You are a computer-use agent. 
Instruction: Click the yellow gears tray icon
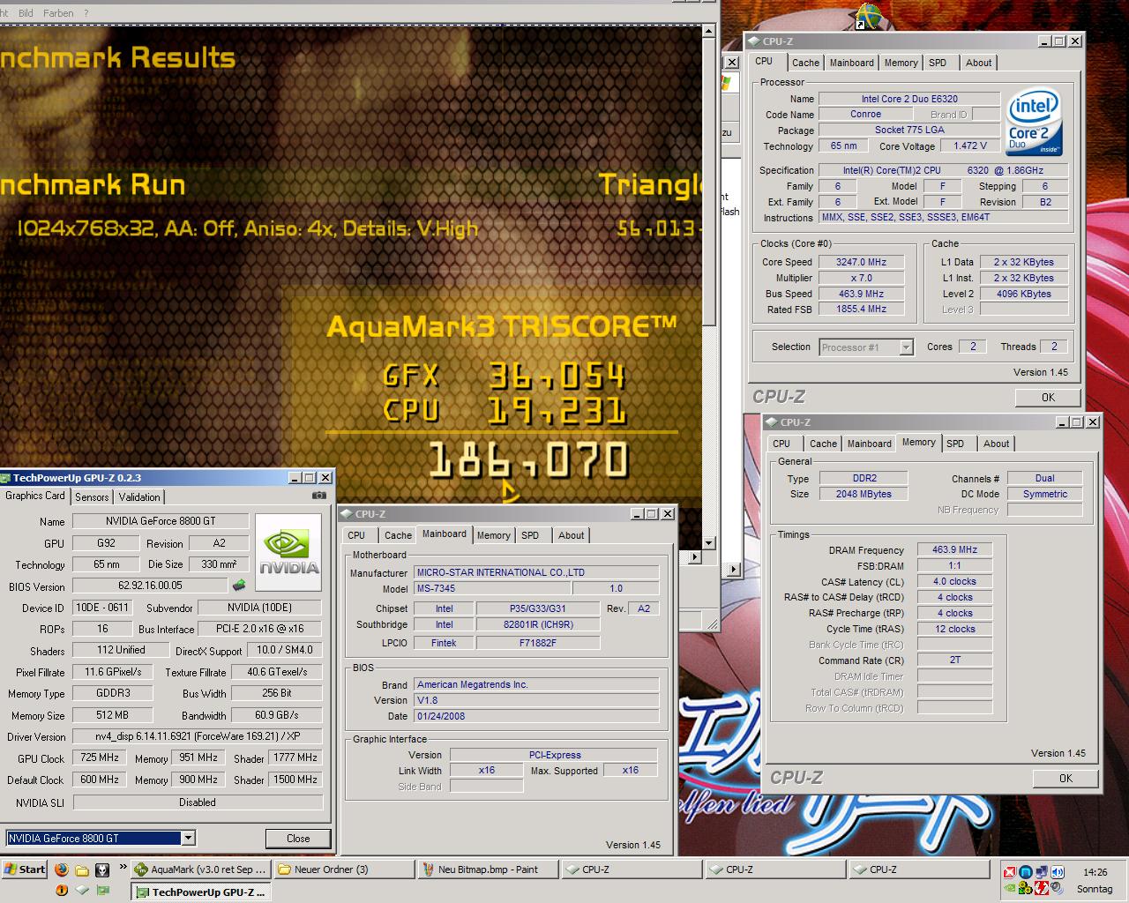pyautogui.click(x=1025, y=888)
